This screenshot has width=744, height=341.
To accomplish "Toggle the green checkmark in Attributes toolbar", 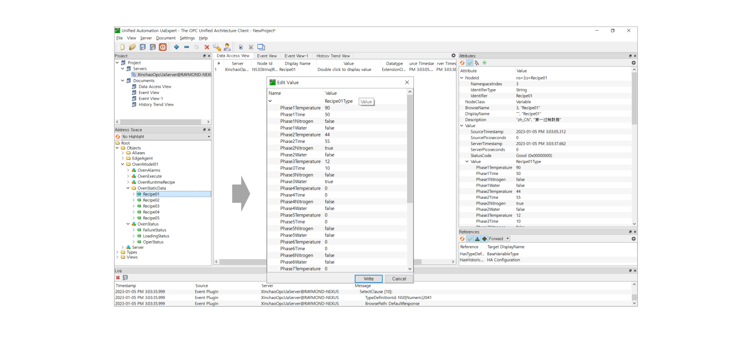I will tap(470, 63).
